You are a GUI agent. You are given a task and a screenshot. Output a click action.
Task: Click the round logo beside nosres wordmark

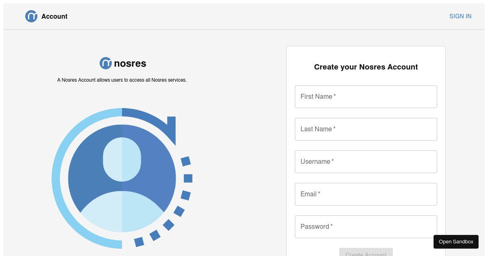pos(106,63)
